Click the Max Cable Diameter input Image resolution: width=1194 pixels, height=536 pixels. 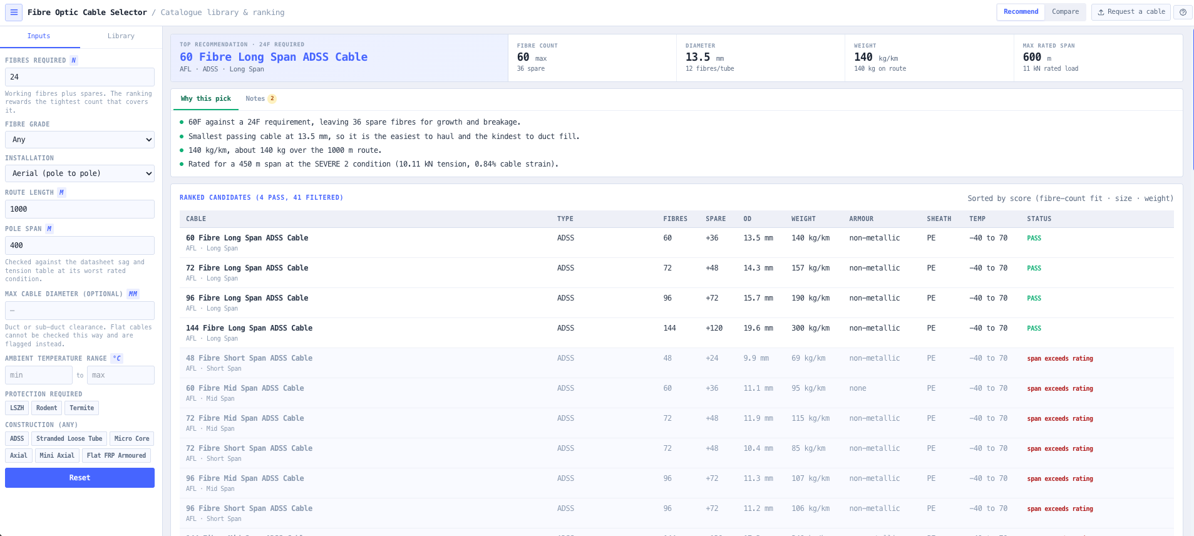80,311
